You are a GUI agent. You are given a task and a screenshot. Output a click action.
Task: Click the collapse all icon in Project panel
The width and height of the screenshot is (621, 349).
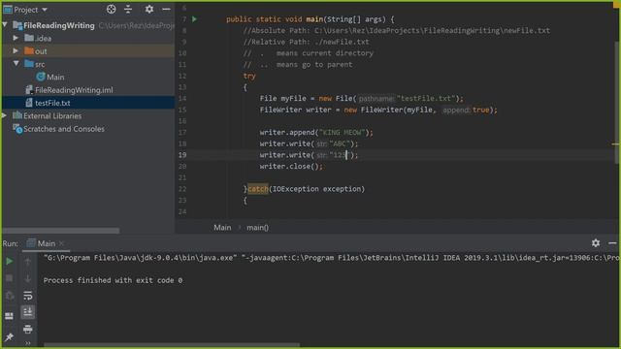click(x=128, y=9)
